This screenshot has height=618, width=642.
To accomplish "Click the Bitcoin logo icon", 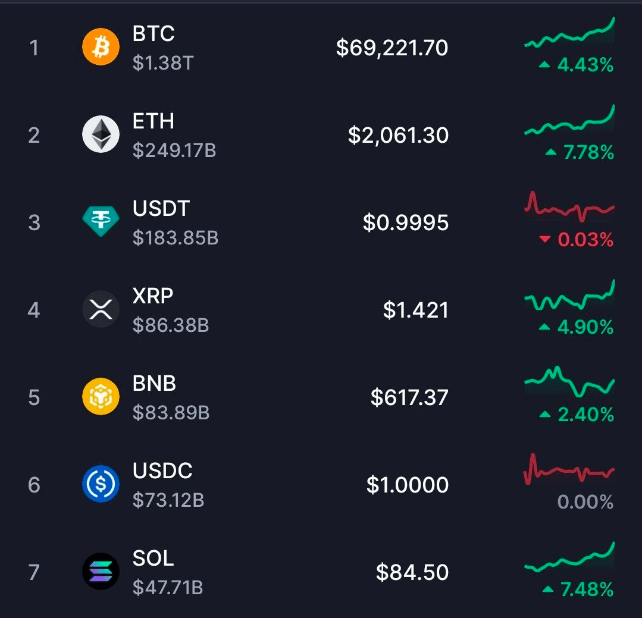I will (100, 46).
